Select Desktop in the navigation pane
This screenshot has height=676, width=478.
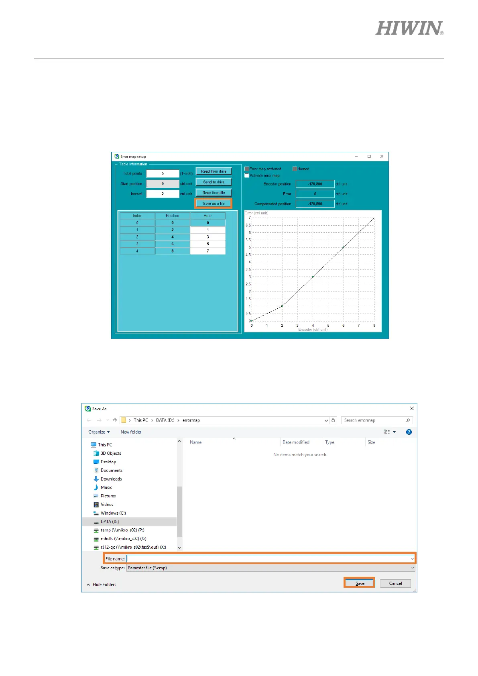[x=104, y=462]
